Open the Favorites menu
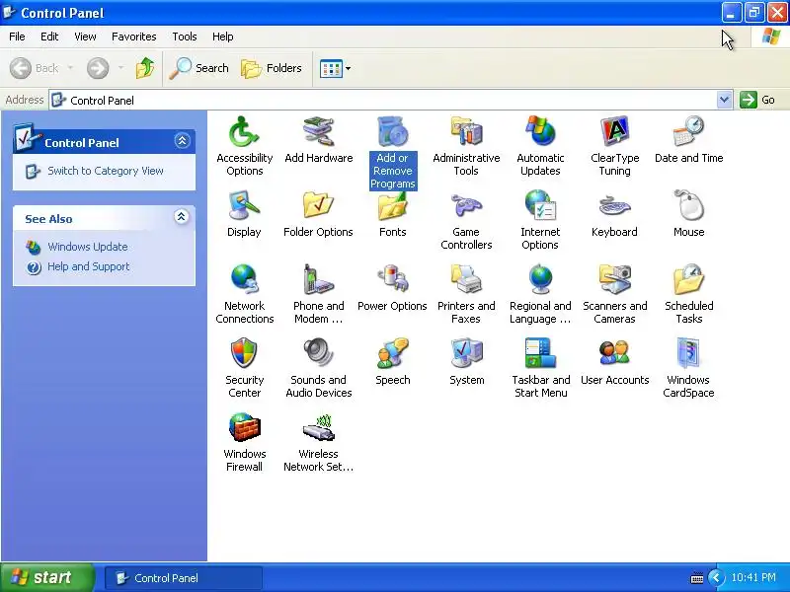Image resolution: width=790 pixels, height=592 pixels. [x=134, y=37]
